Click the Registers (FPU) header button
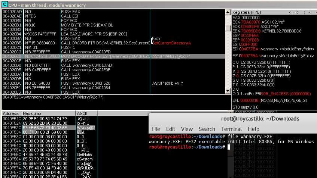Image resolution: width=317 pixels, height=178 pixels. click(247, 12)
